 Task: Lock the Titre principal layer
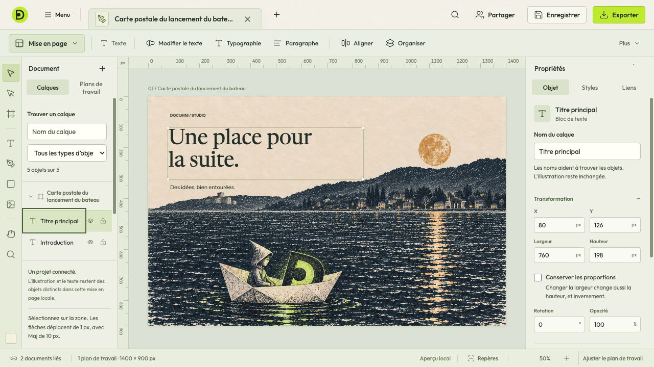coord(103,221)
